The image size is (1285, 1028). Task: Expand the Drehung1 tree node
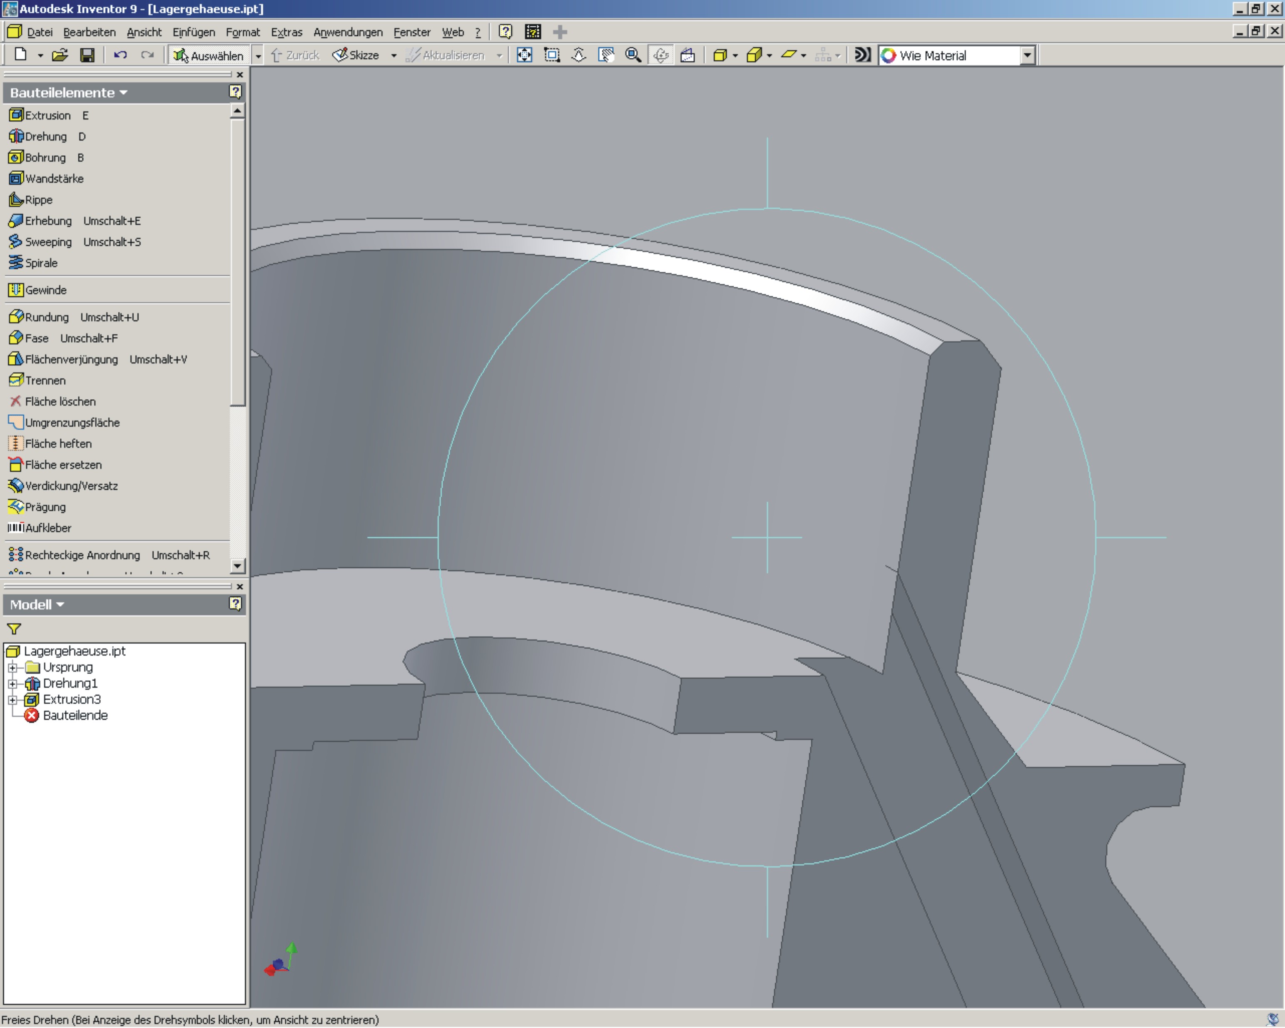pyautogui.click(x=12, y=684)
